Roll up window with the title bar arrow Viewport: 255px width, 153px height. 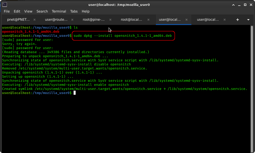(x=233, y=5)
